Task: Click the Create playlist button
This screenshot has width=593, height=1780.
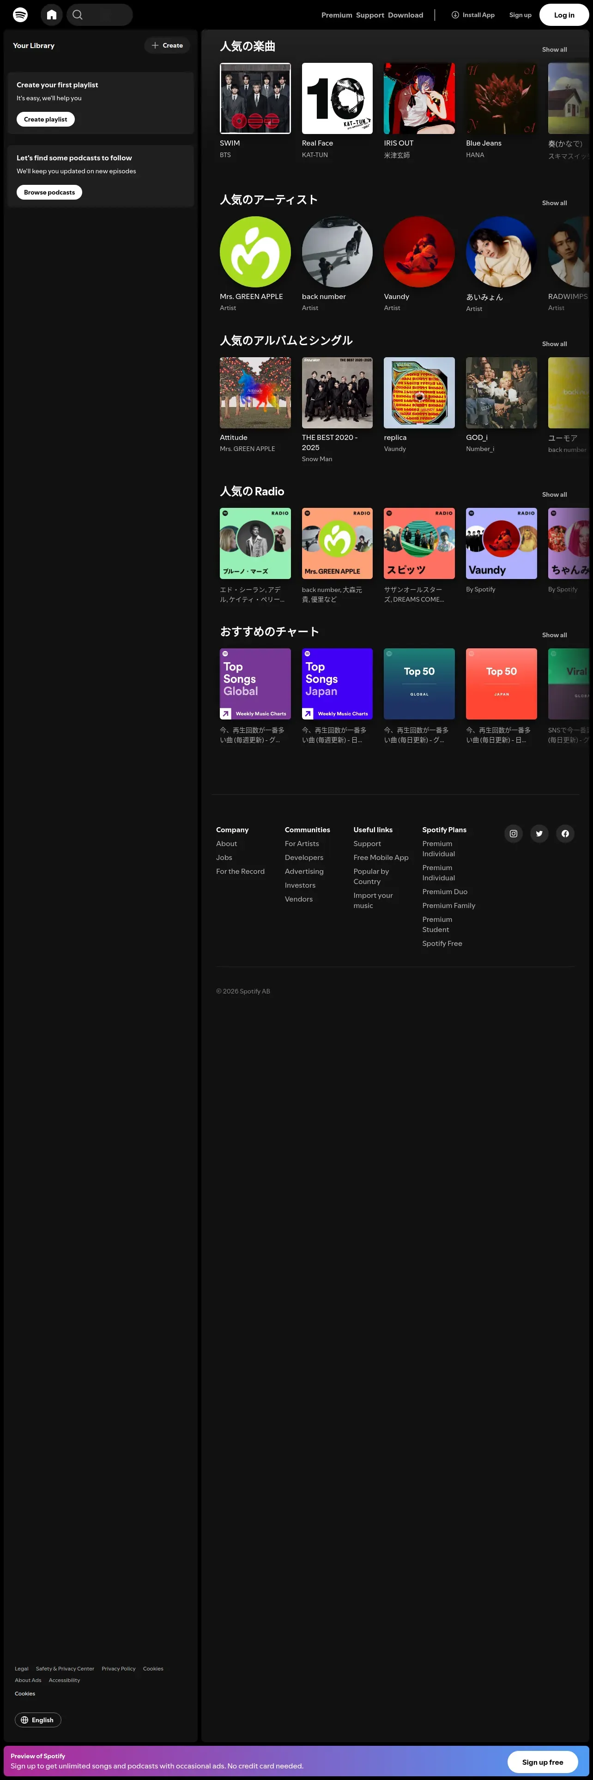Action: [46, 120]
